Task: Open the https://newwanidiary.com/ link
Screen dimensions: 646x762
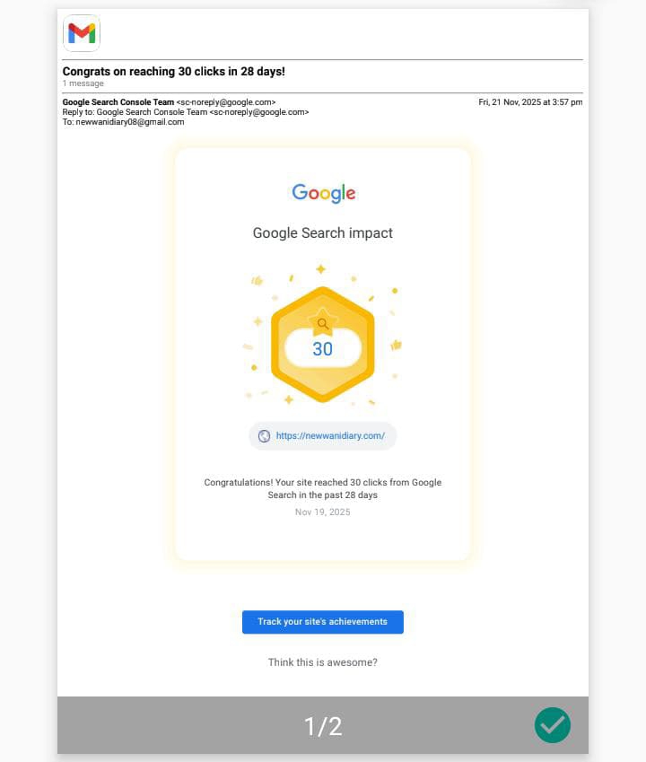Action: [330, 436]
